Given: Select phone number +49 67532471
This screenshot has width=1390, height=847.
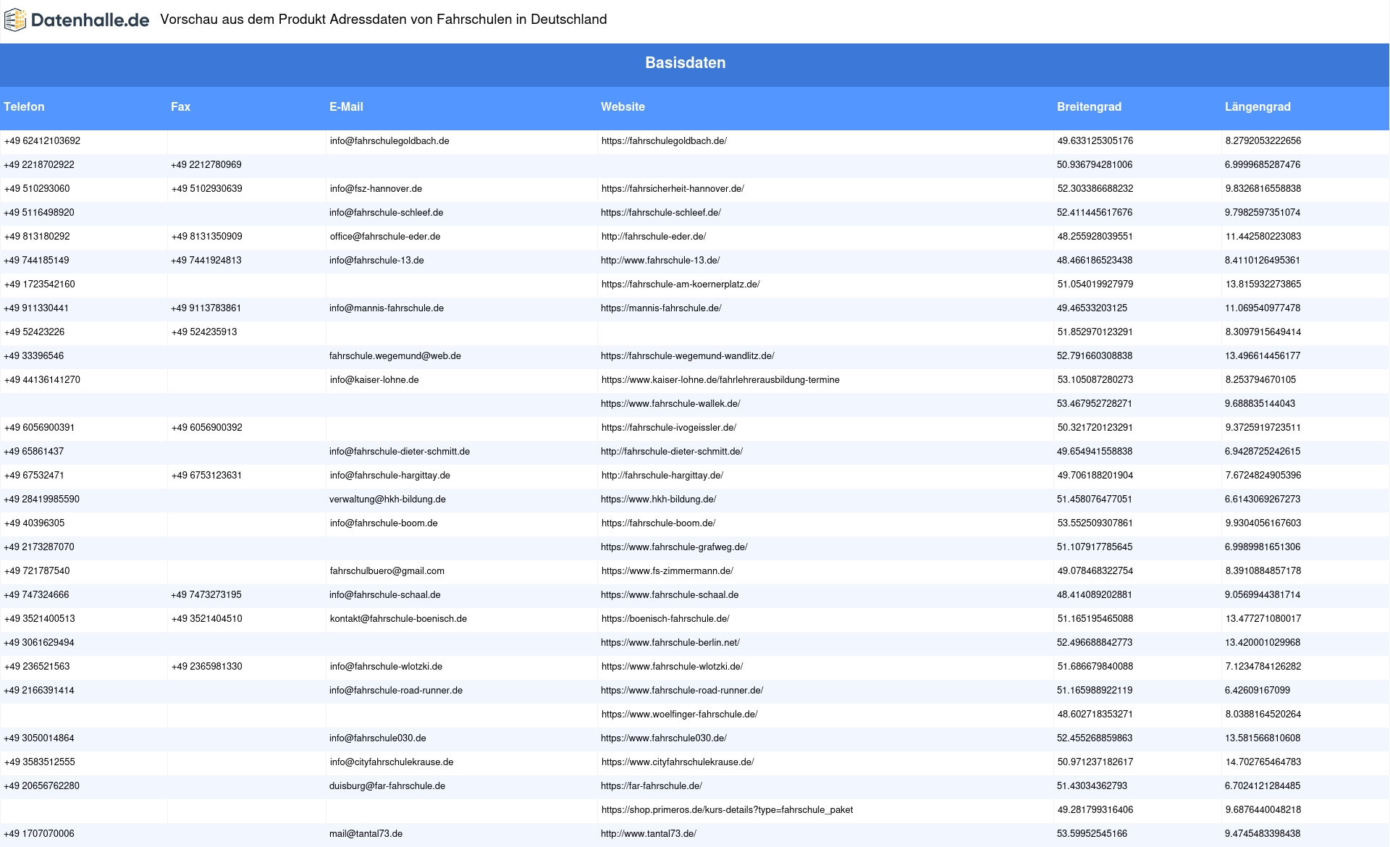Looking at the screenshot, I should pos(34,476).
